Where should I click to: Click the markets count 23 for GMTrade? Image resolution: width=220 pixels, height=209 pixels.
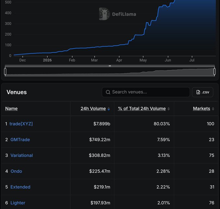click(x=212, y=140)
